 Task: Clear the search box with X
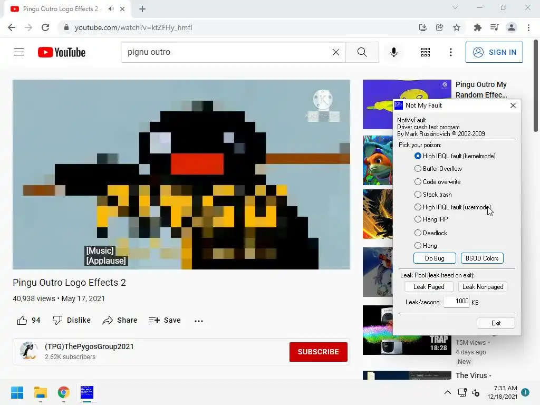336,52
